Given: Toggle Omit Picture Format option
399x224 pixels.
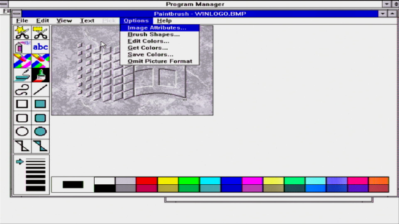Looking at the screenshot, I should pos(160,61).
